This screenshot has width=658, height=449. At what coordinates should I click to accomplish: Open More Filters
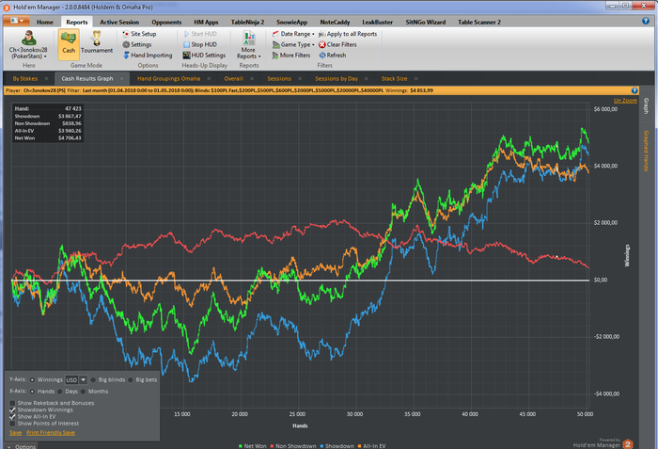[x=290, y=56]
